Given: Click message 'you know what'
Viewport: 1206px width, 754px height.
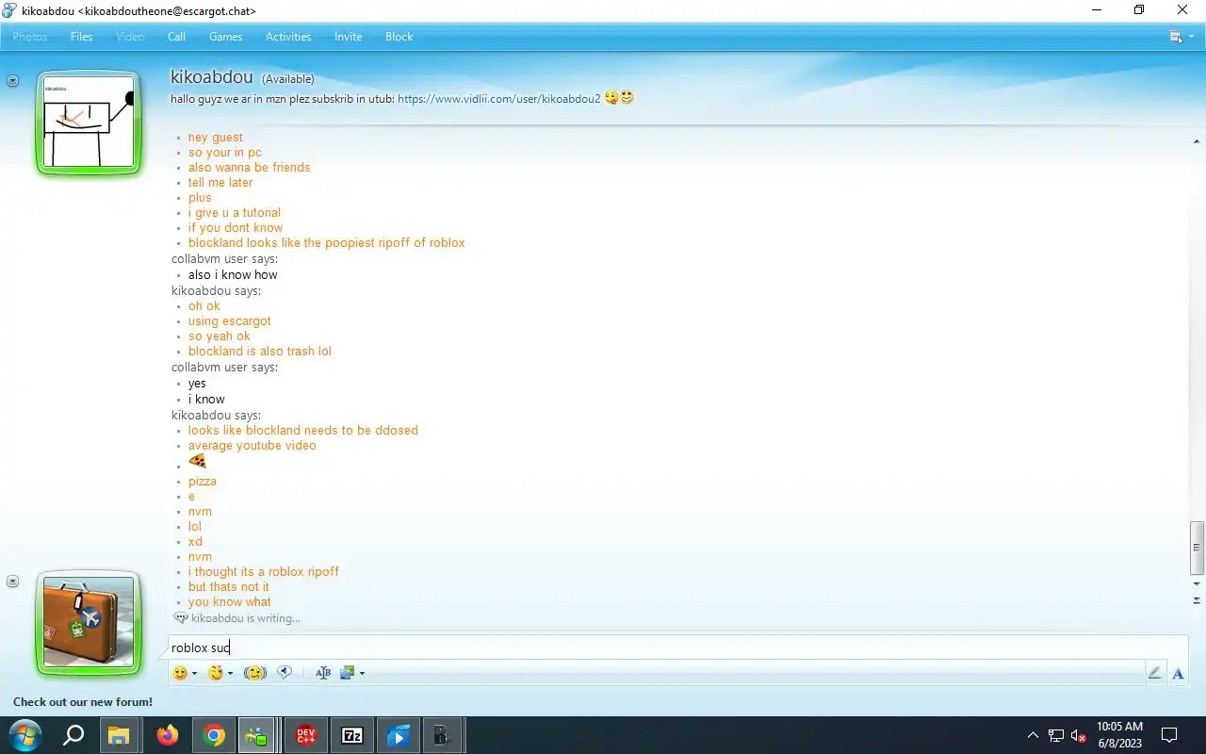Looking at the screenshot, I should point(230,602).
